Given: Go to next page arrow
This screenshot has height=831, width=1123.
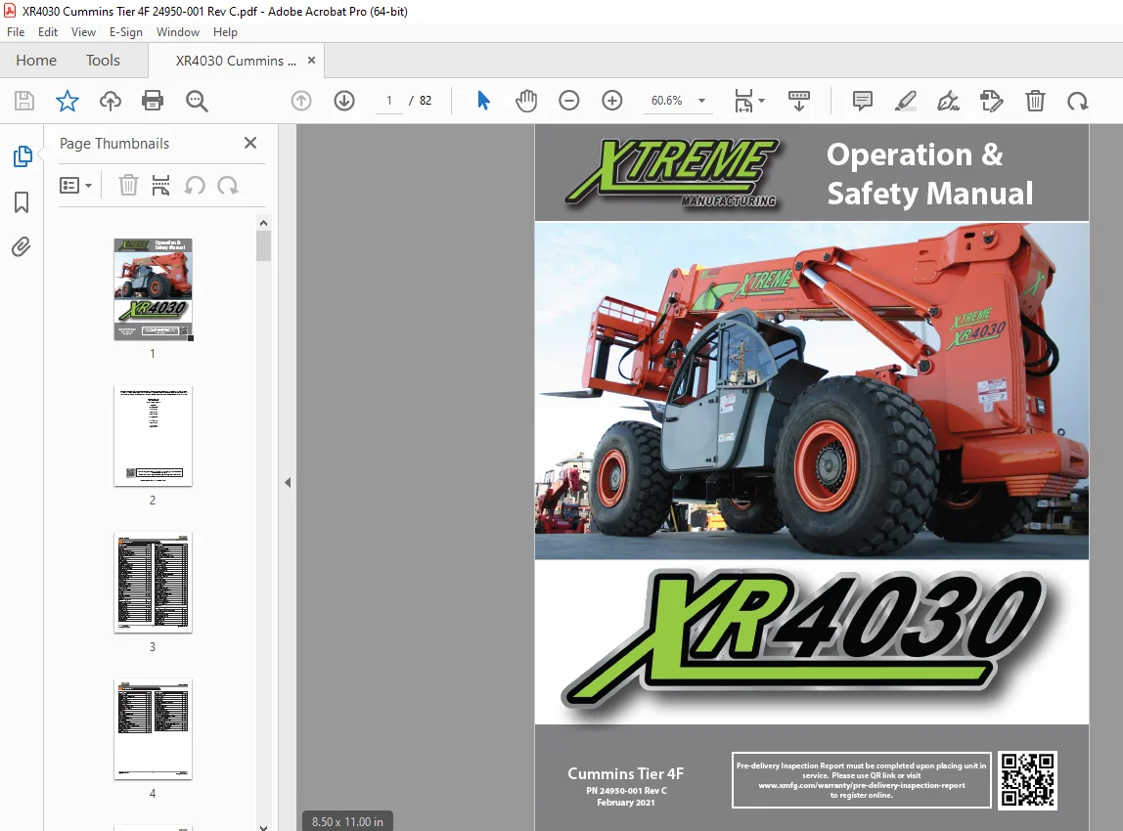Looking at the screenshot, I should 344,101.
